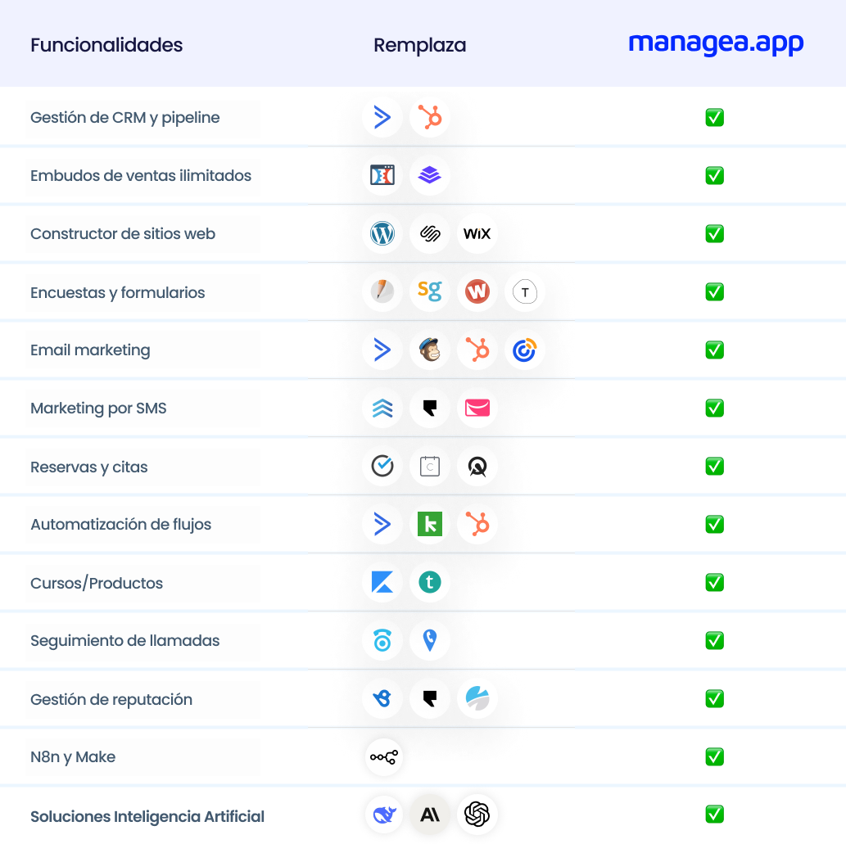This screenshot has height=844, width=846.
Task: Toggle the checkmark for Gestión de CRM y pipeline
Action: point(714,117)
